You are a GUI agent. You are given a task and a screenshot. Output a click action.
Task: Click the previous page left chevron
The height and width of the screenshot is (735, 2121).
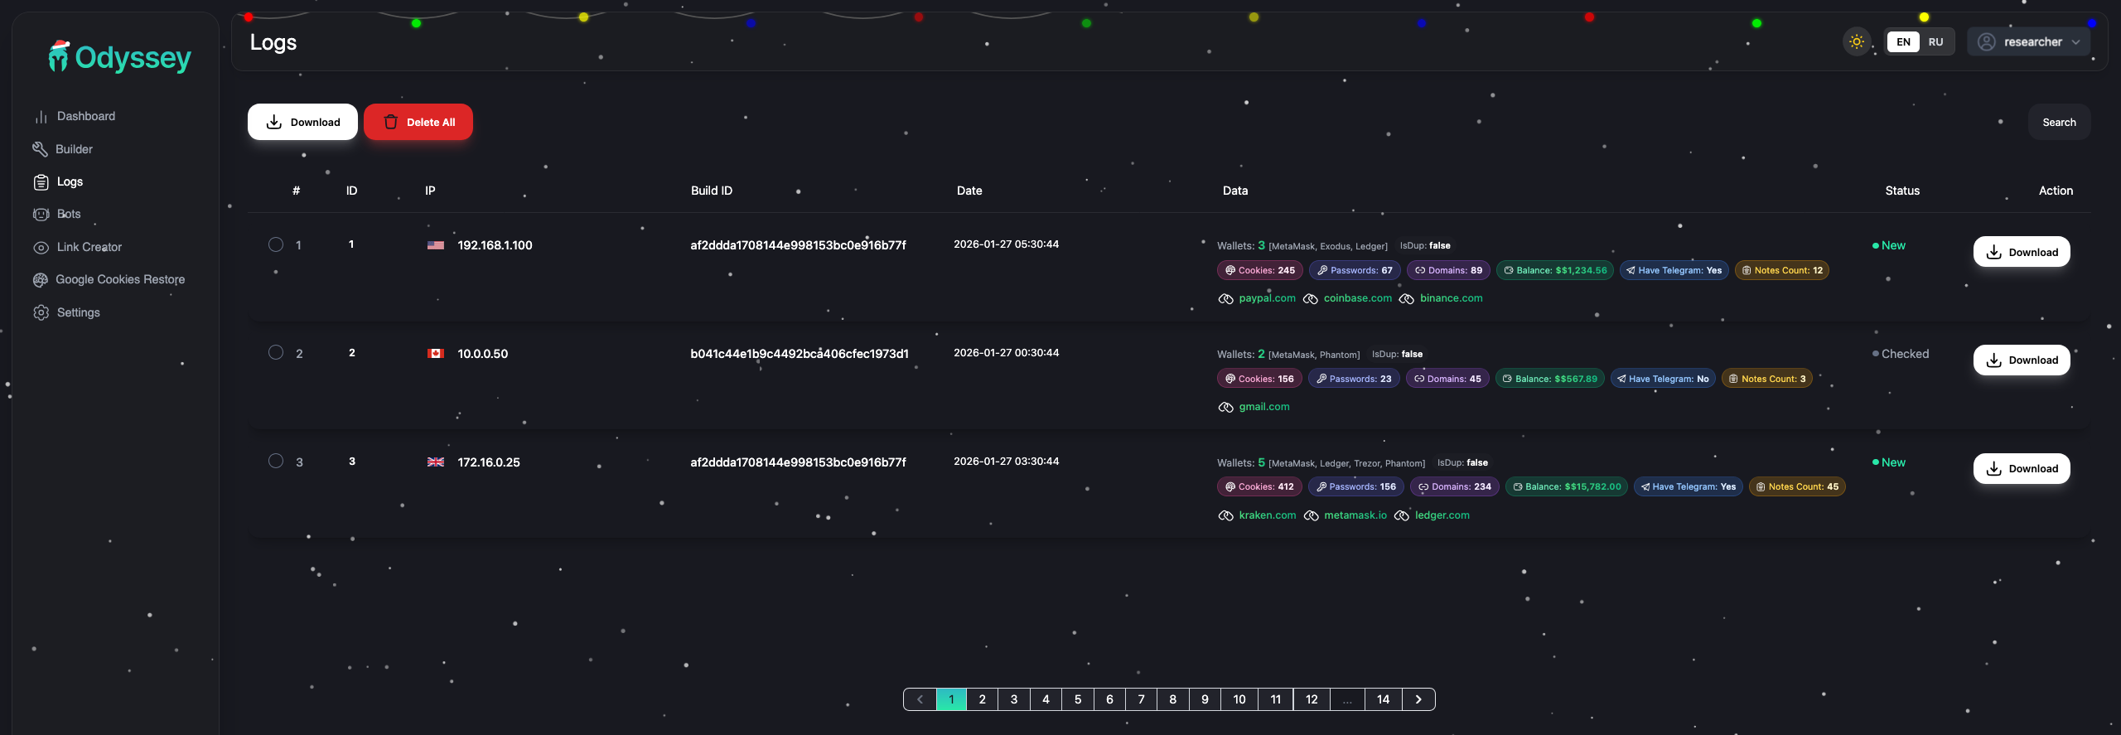click(920, 699)
